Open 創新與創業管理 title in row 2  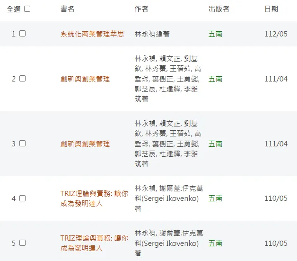pyautogui.click(x=85, y=79)
